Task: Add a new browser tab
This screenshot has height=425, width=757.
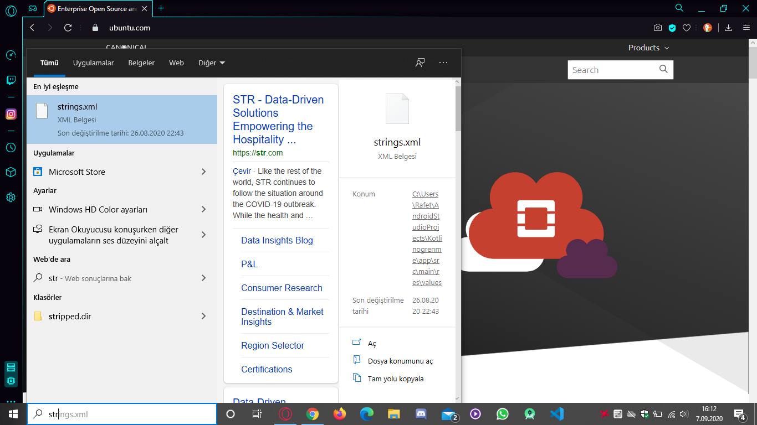Action: coord(161,8)
